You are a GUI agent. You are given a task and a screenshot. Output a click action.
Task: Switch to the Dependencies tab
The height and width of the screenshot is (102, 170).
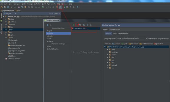click(123, 33)
